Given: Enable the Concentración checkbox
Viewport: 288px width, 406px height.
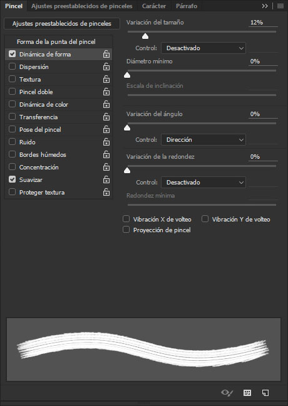Looking at the screenshot, I should click(x=12, y=167).
